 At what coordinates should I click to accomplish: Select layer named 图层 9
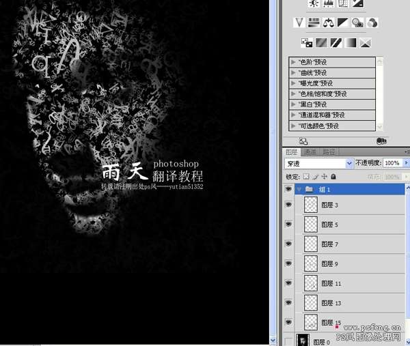pyautogui.click(x=329, y=263)
